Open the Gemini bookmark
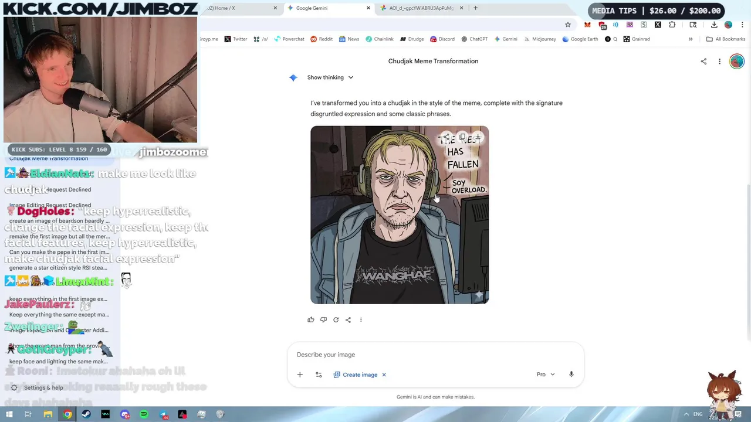 coord(505,39)
